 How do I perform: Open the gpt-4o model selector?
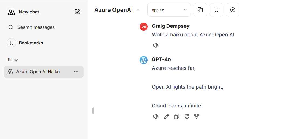click(x=169, y=10)
